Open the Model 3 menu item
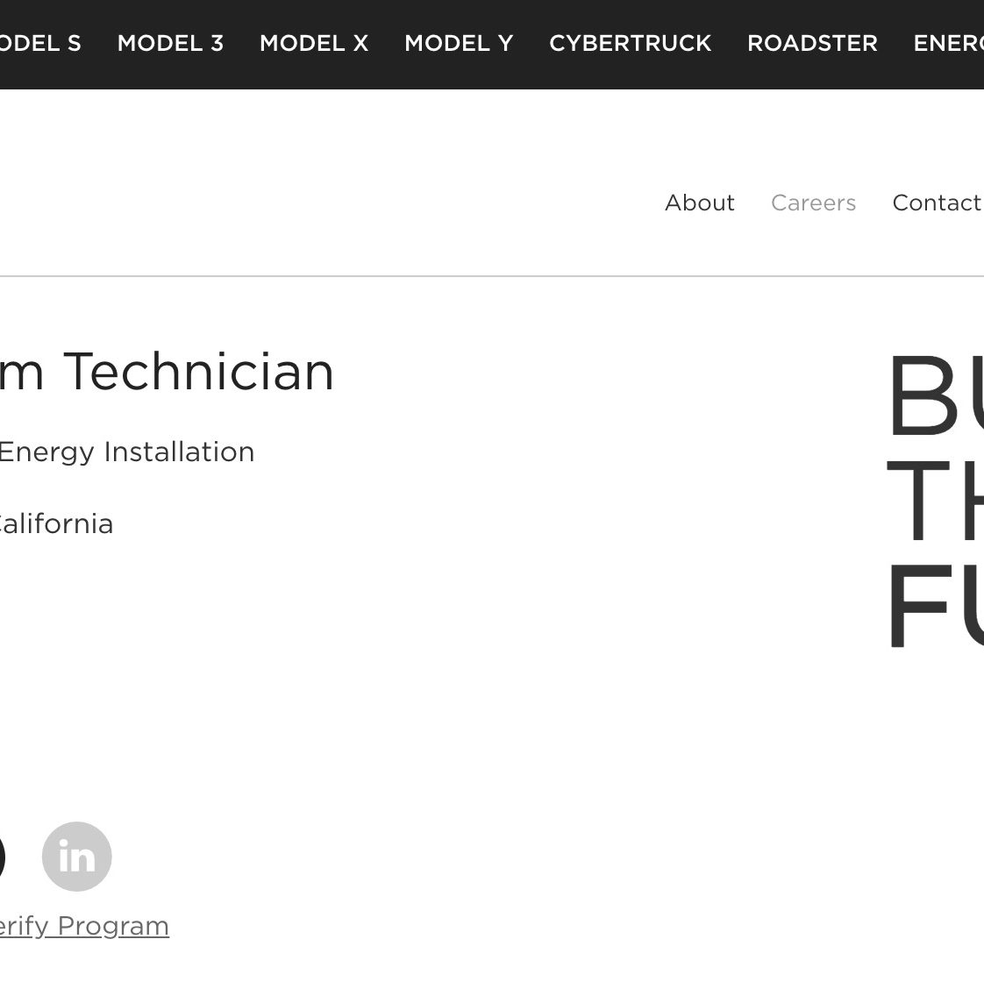This screenshot has height=982, width=984. pyautogui.click(x=171, y=43)
